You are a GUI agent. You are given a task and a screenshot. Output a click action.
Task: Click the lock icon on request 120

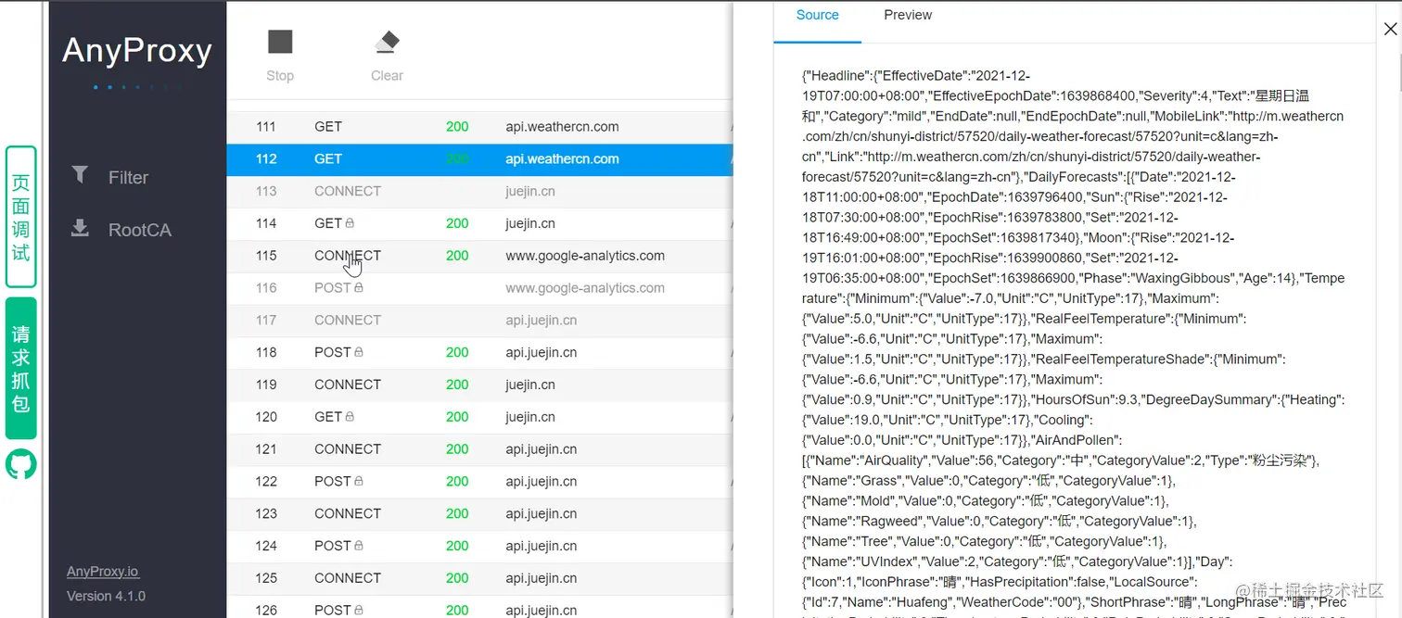[350, 417]
